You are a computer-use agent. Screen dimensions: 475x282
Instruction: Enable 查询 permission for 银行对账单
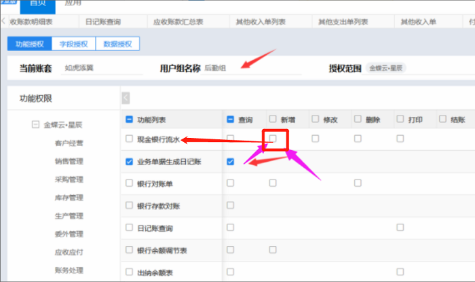point(231,183)
